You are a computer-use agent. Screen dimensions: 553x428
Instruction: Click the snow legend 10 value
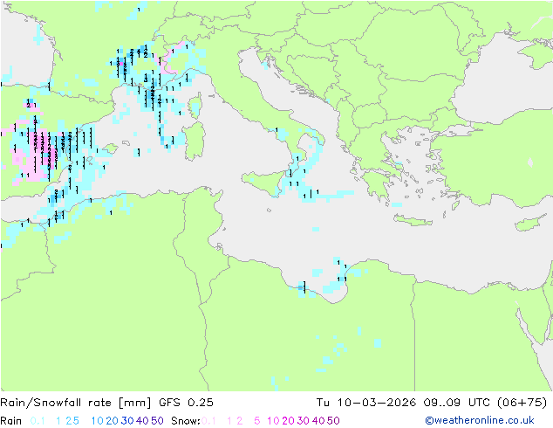273,421
